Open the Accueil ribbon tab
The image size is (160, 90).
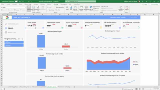[x=8, y=4]
